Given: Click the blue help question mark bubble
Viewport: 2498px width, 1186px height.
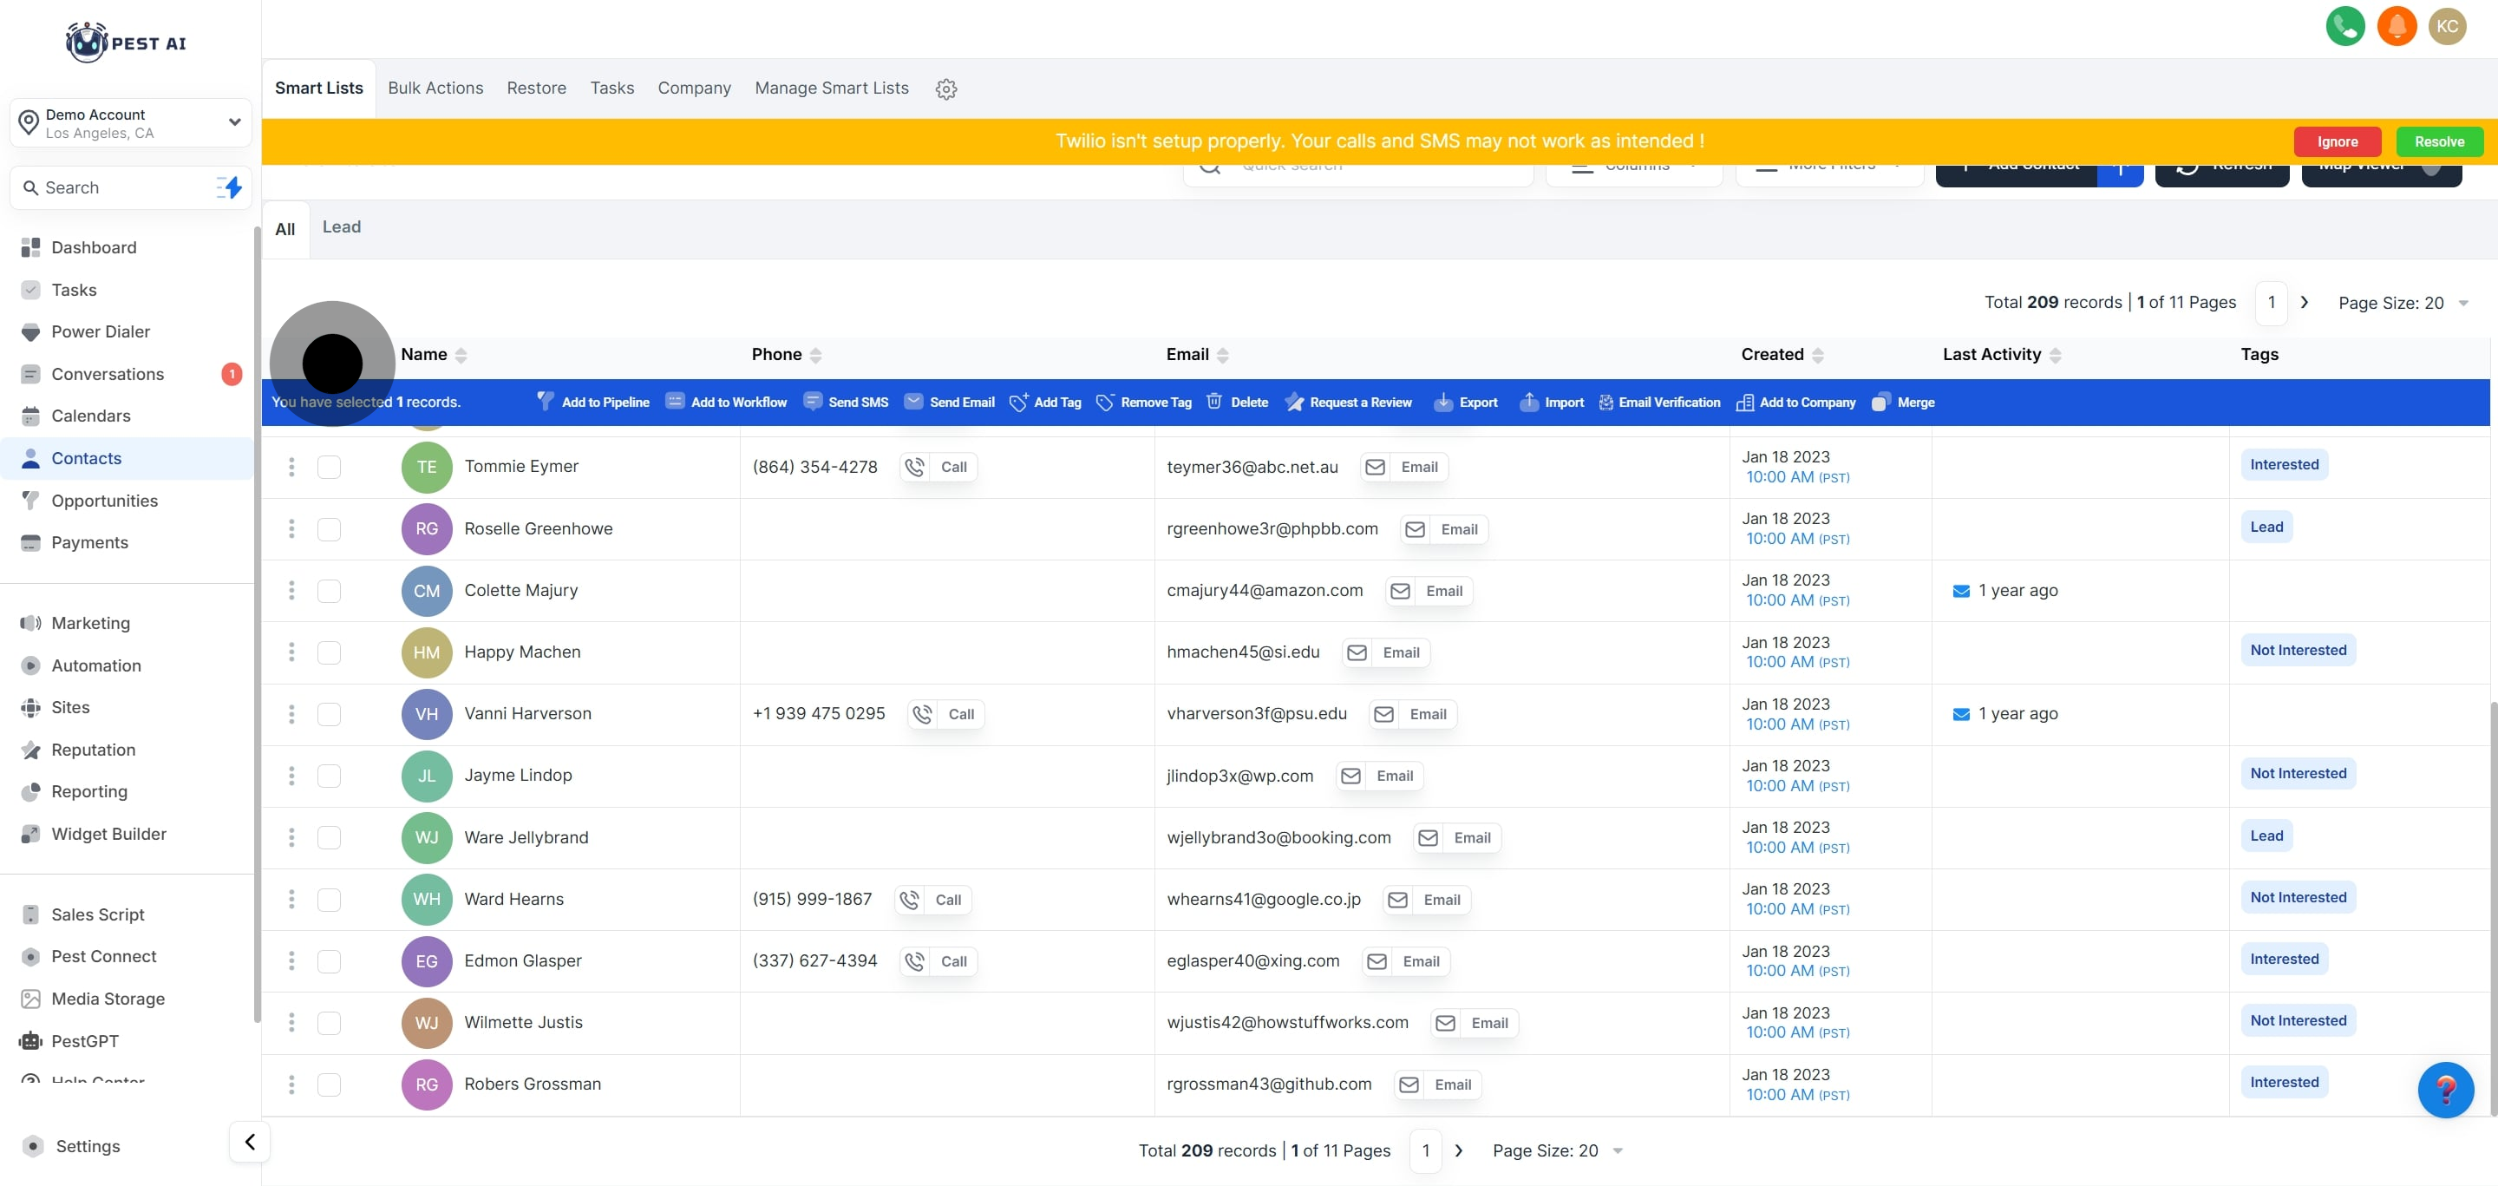Looking at the screenshot, I should (x=2445, y=1090).
